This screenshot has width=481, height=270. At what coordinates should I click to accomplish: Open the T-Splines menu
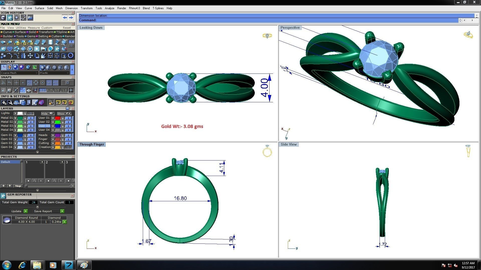point(158,8)
